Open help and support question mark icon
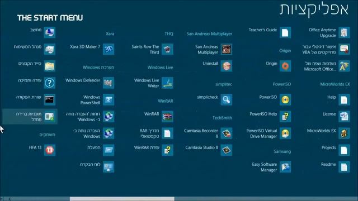This screenshot has width=358, height=201. (x=50, y=83)
